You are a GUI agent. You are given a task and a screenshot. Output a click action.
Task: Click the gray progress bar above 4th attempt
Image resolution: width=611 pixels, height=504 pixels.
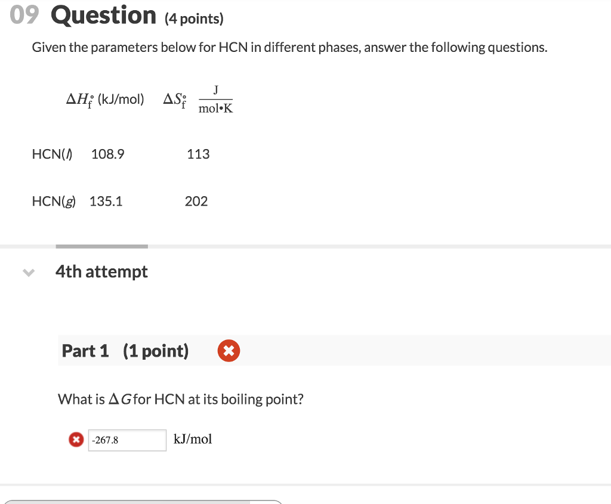(101, 245)
